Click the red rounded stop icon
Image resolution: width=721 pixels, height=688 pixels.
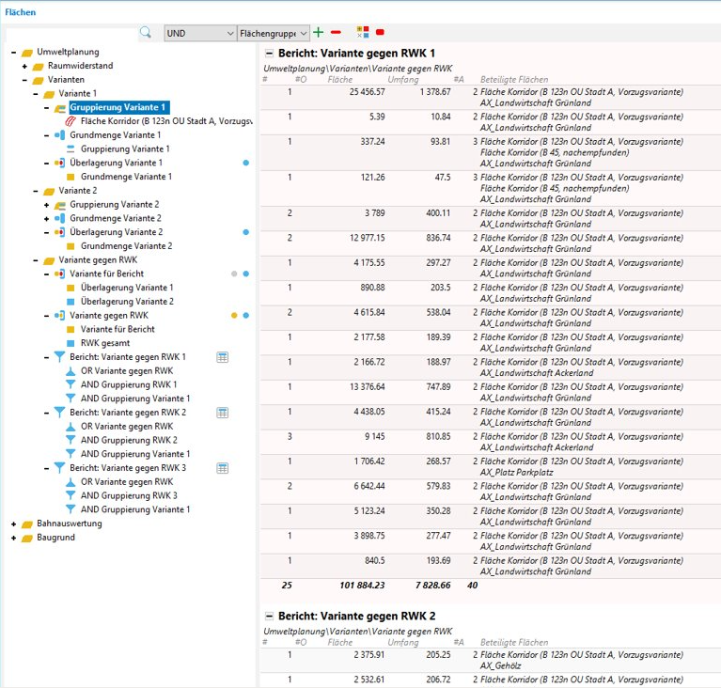click(x=381, y=32)
